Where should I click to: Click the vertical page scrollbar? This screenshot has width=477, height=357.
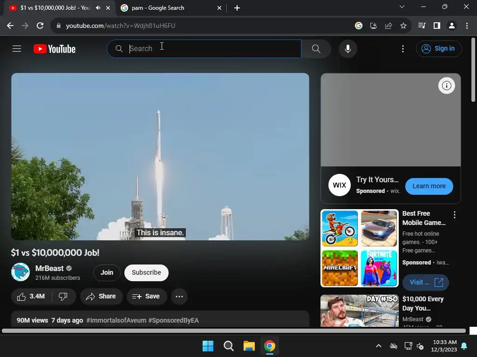[x=473, y=70]
